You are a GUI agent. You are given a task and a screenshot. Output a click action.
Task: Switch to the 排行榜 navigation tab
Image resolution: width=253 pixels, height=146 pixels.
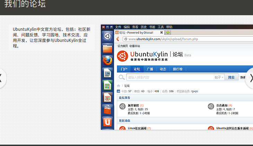[x=178, y=69]
